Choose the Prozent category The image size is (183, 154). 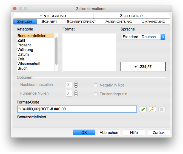[x=36, y=45]
